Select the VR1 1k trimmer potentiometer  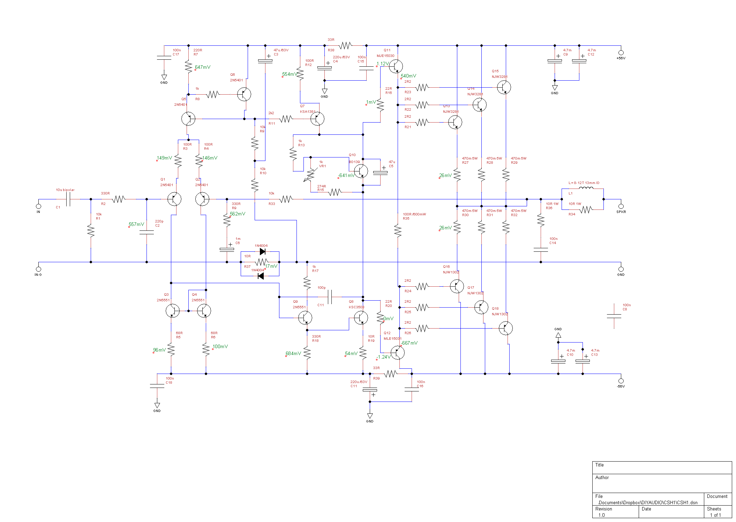coord(310,175)
